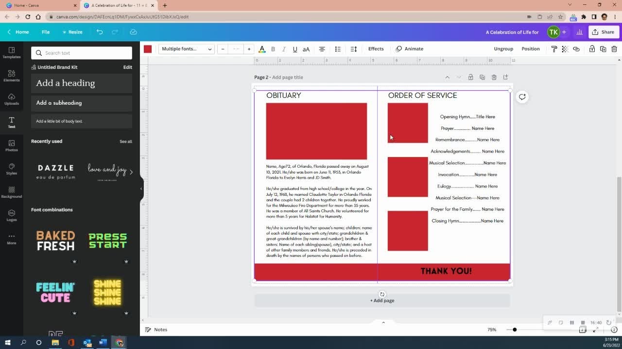
Task: Click Add a subheading
Action: (x=82, y=103)
